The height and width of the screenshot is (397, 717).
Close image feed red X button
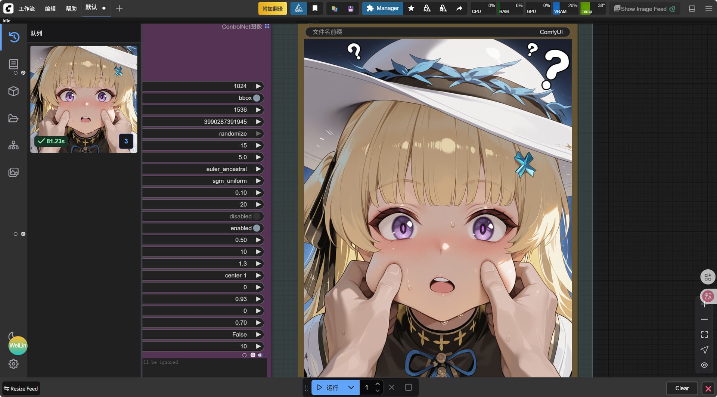(708, 388)
